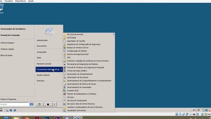The height and width of the screenshot is (119, 211).
Task: Click Usuários e computadores do Active Directory icon
Action: (65, 107)
